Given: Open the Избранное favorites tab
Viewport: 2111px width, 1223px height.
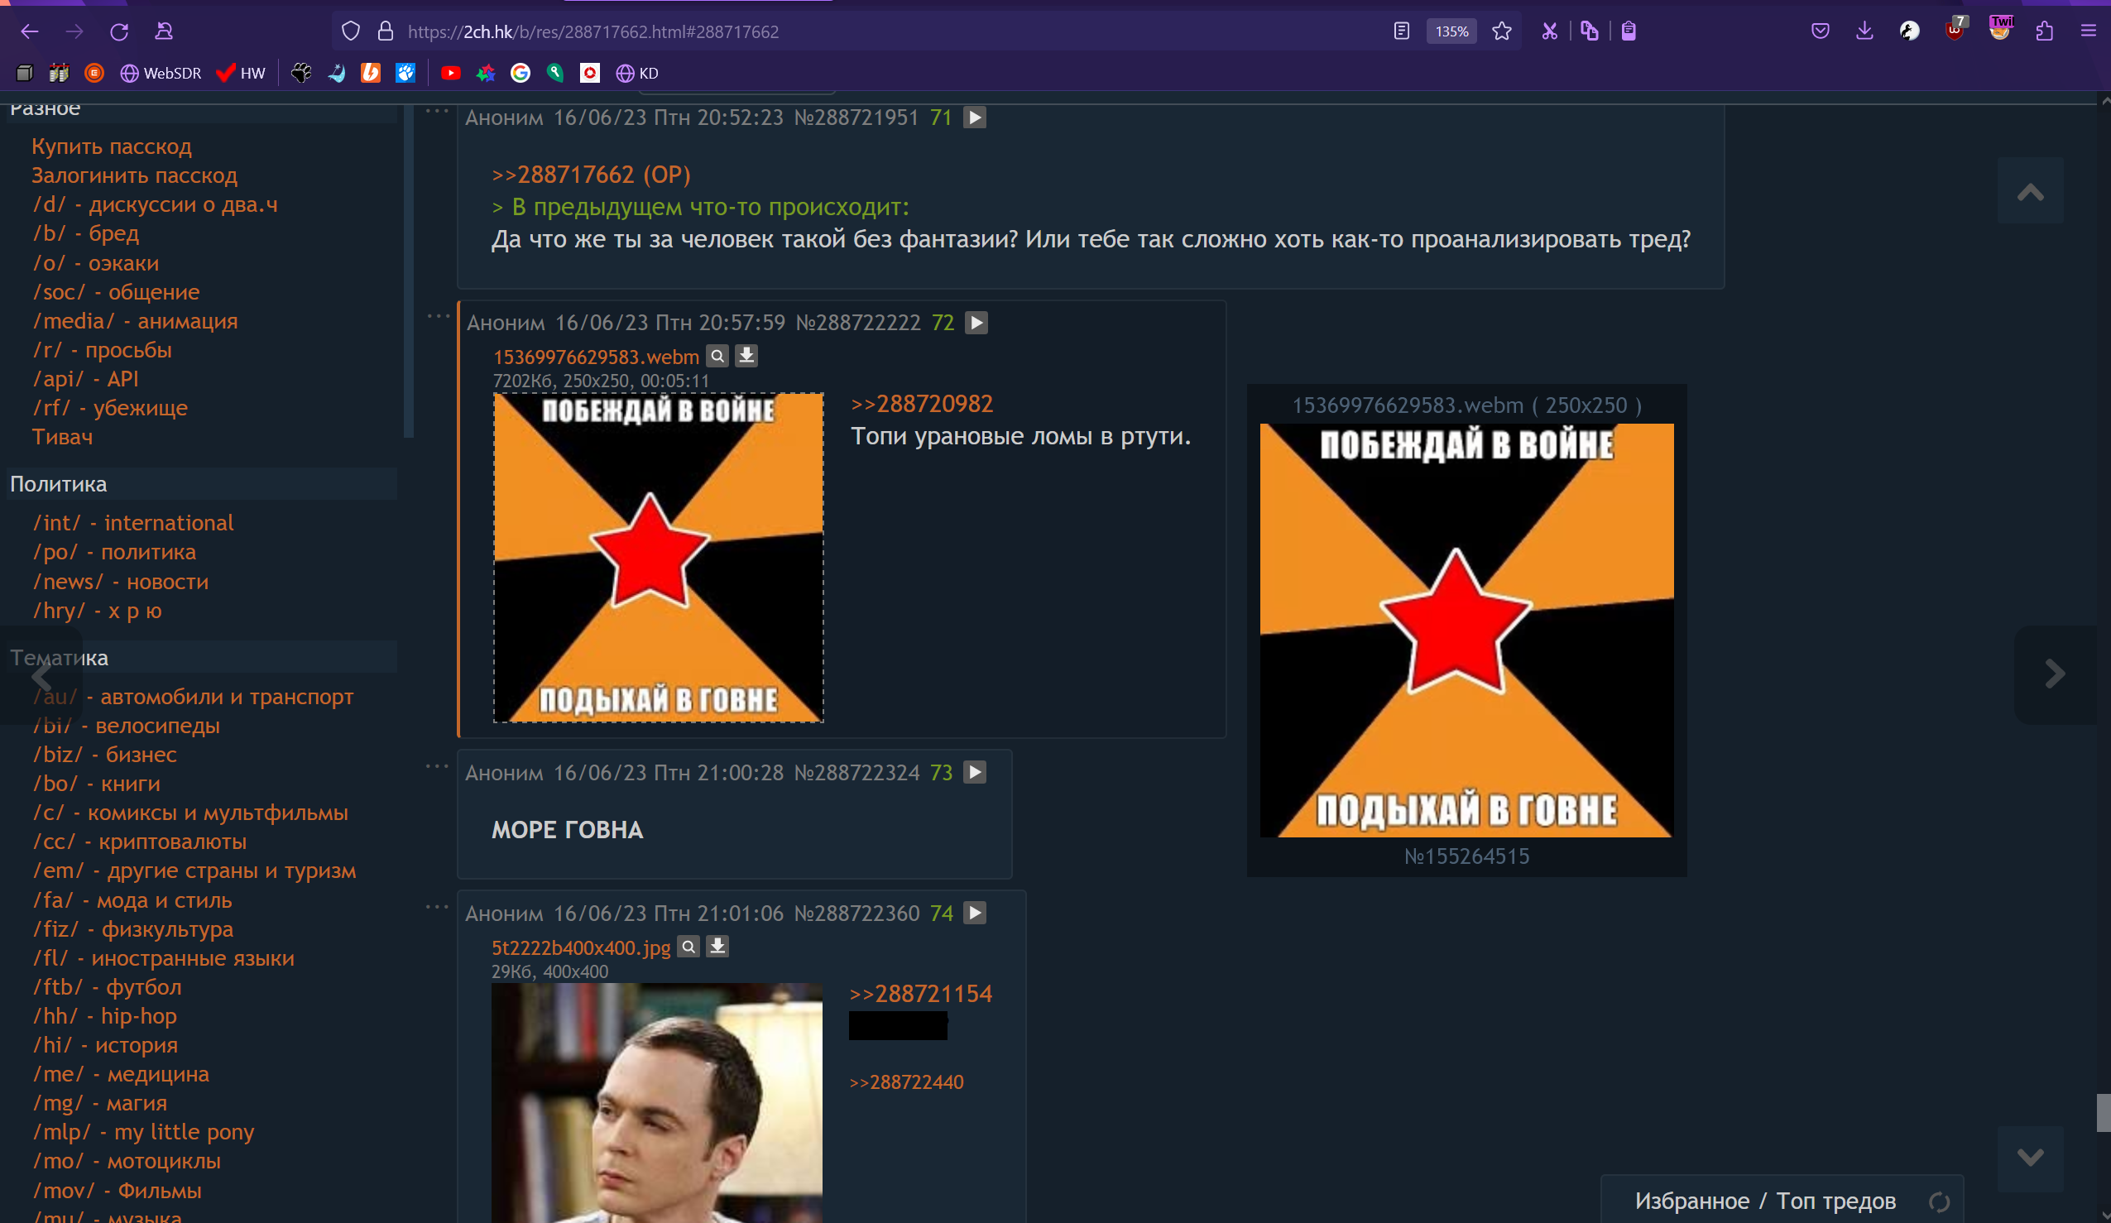Looking at the screenshot, I should click(x=1691, y=1201).
